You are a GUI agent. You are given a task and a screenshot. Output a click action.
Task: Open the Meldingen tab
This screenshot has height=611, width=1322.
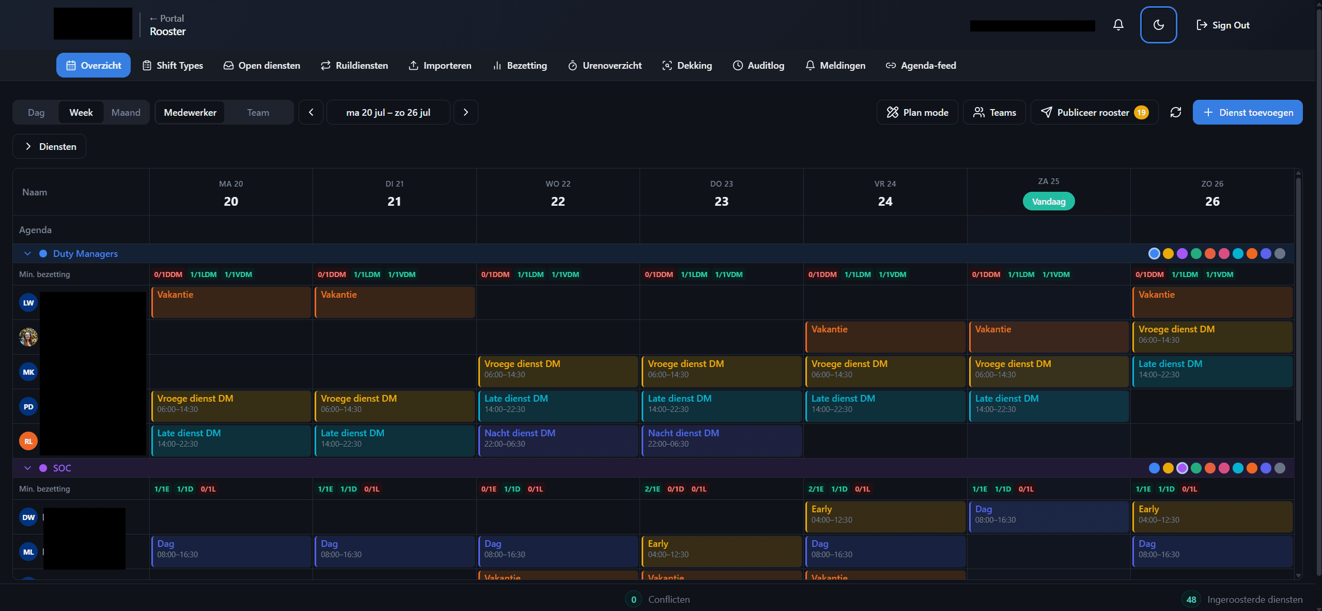pos(835,65)
